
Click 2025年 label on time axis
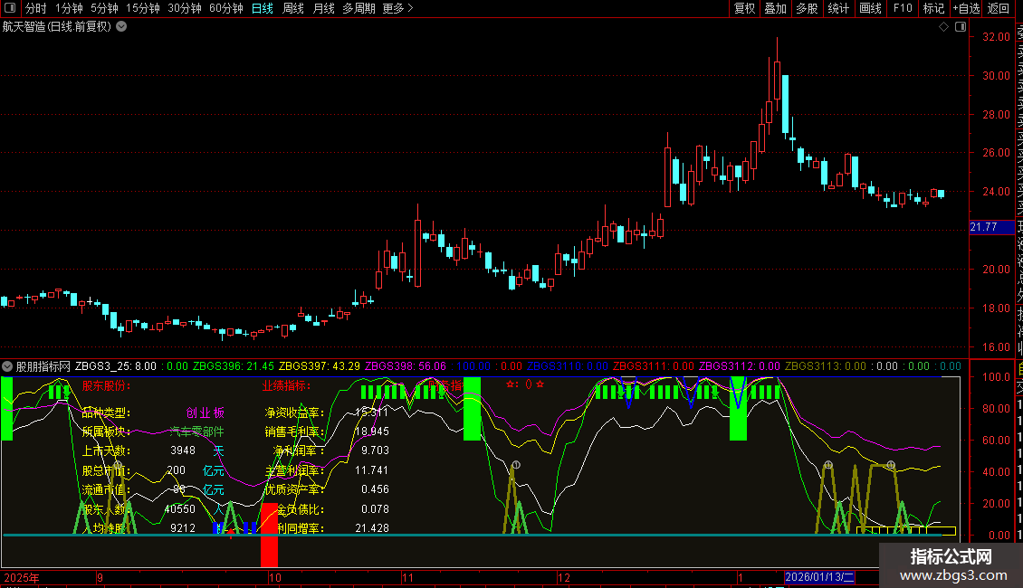[x=22, y=577]
